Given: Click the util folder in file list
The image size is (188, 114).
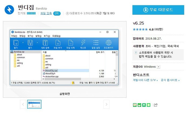Looking at the screenshot, I should point(47,68).
